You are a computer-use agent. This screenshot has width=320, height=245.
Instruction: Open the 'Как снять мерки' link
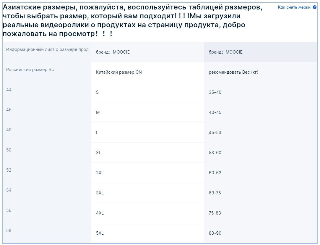click(x=294, y=7)
